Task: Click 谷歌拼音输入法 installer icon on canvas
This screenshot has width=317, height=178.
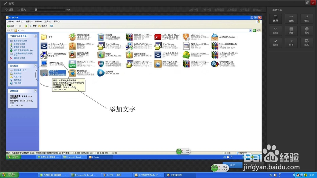Action: click(215, 64)
